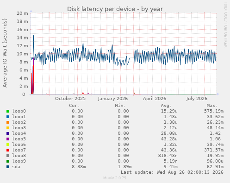The height and width of the screenshot is (183, 230).
Task: Click the 'Average IO Wait (seconds)' axis label
Action: [x=5, y=53]
